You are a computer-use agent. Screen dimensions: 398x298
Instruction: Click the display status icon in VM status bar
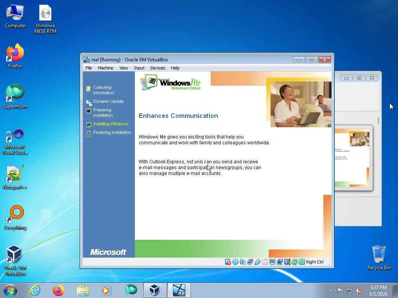(272, 262)
